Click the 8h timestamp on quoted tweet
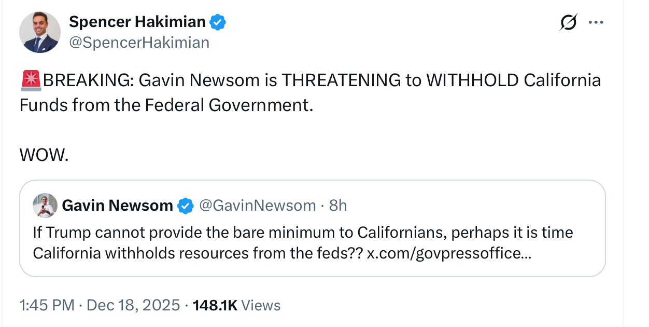This screenshot has height=327, width=649. (x=338, y=206)
